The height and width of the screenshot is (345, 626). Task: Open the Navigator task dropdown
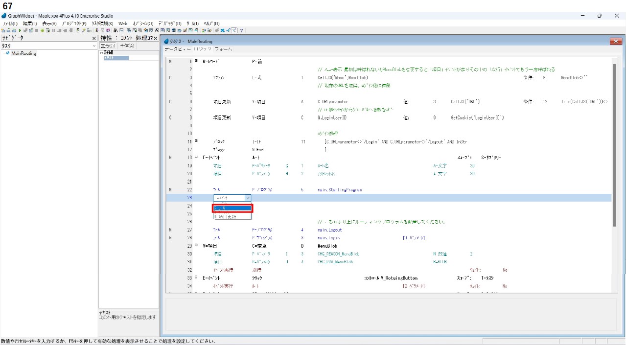coord(94,46)
